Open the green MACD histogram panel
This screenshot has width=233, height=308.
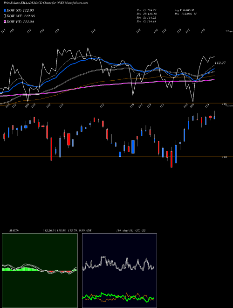click(40, 271)
